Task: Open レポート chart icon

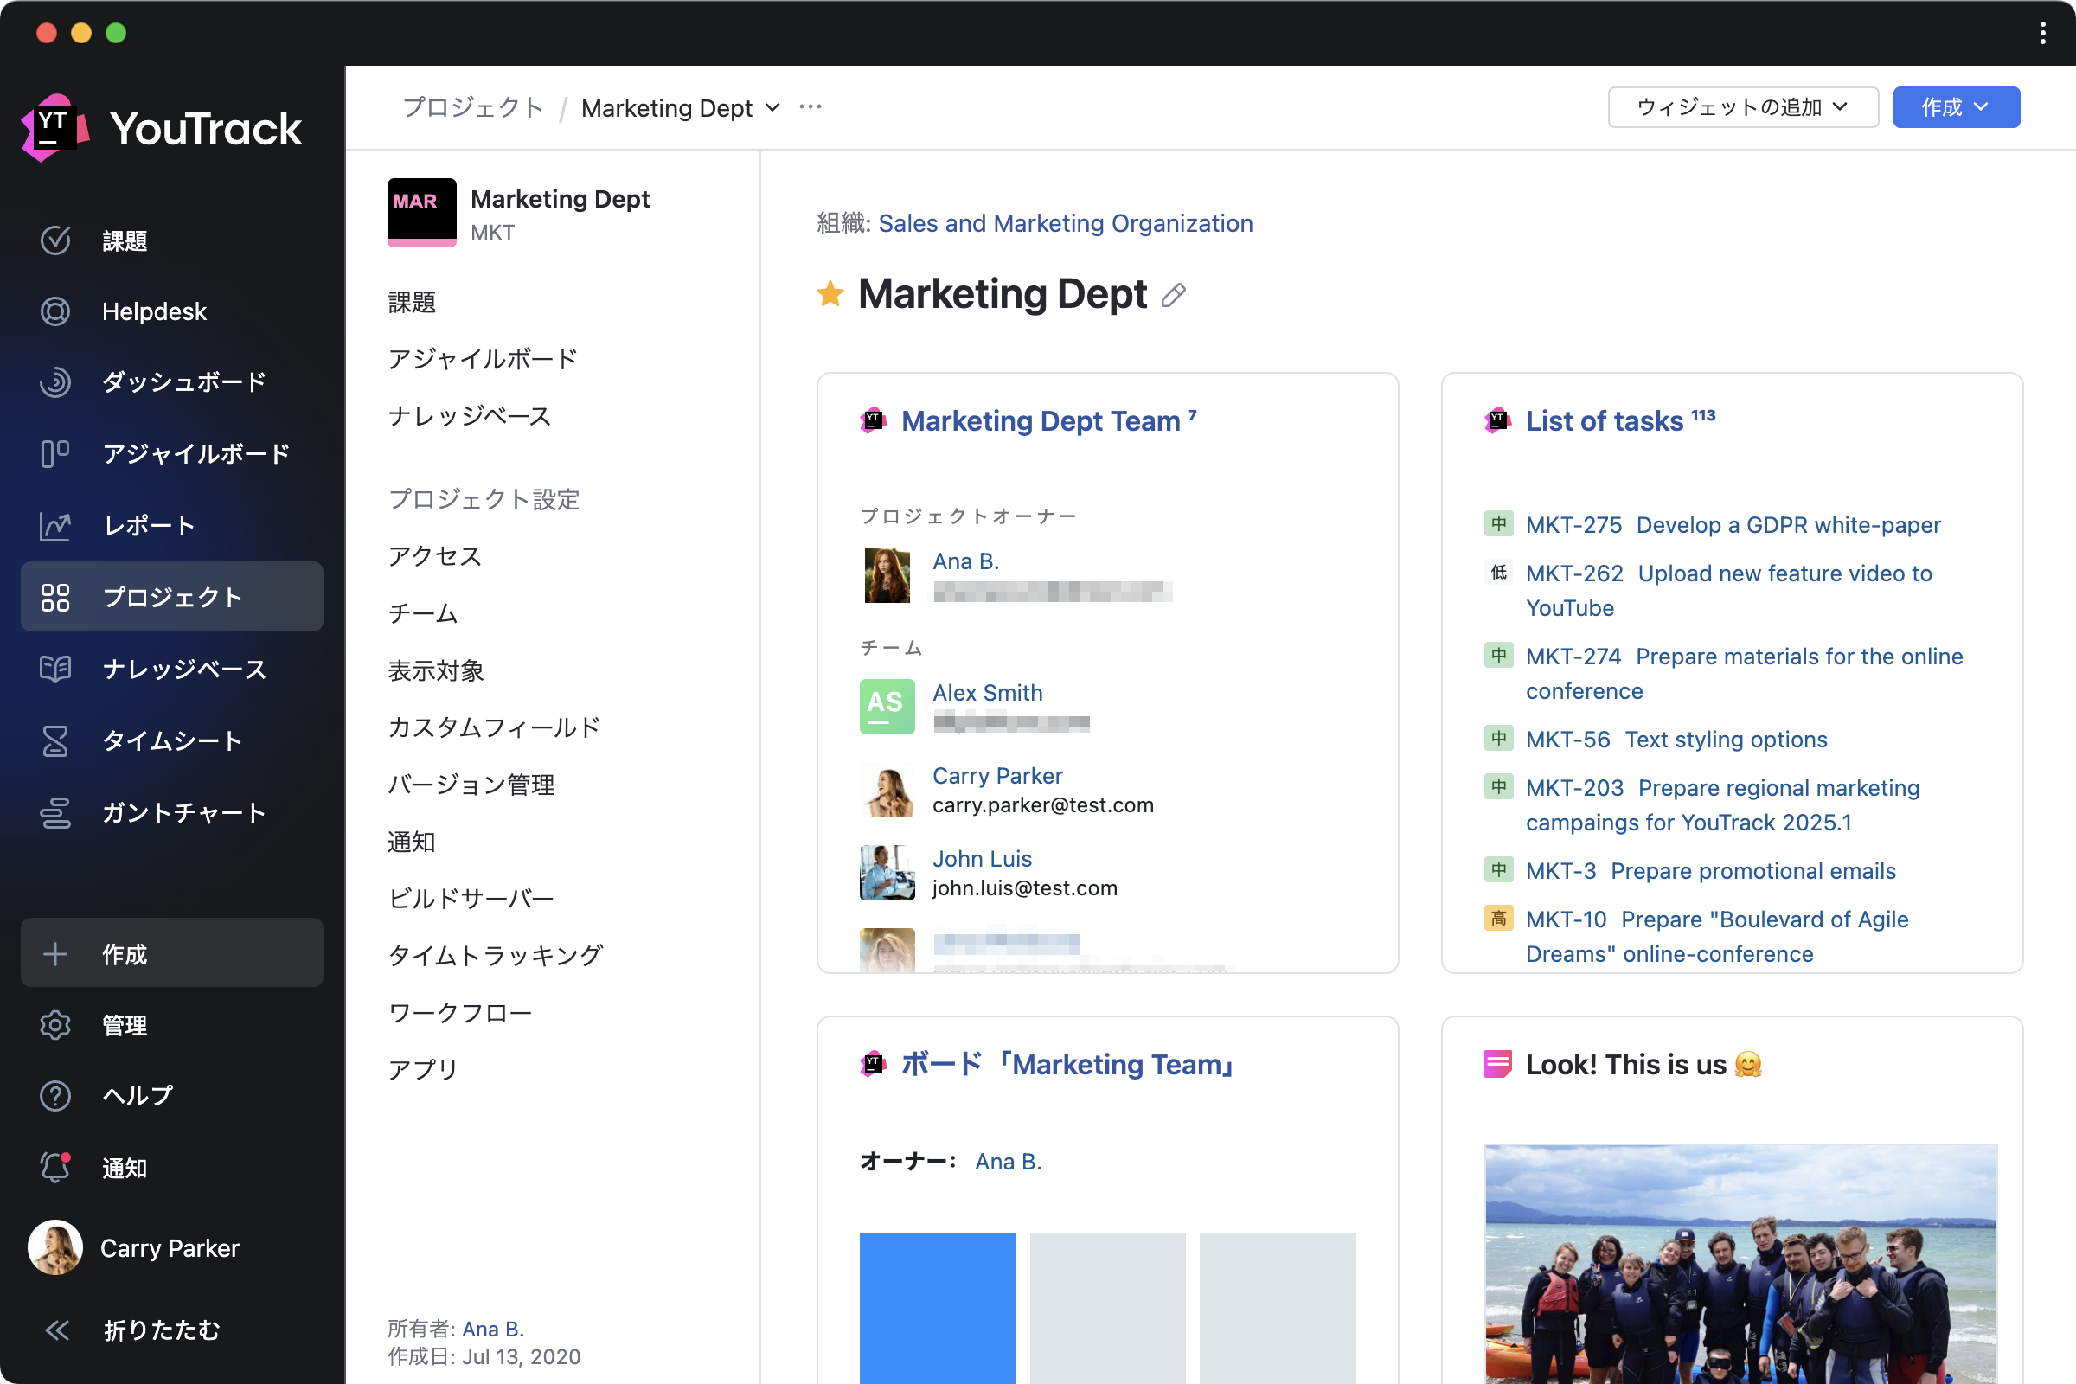Action: 54,525
